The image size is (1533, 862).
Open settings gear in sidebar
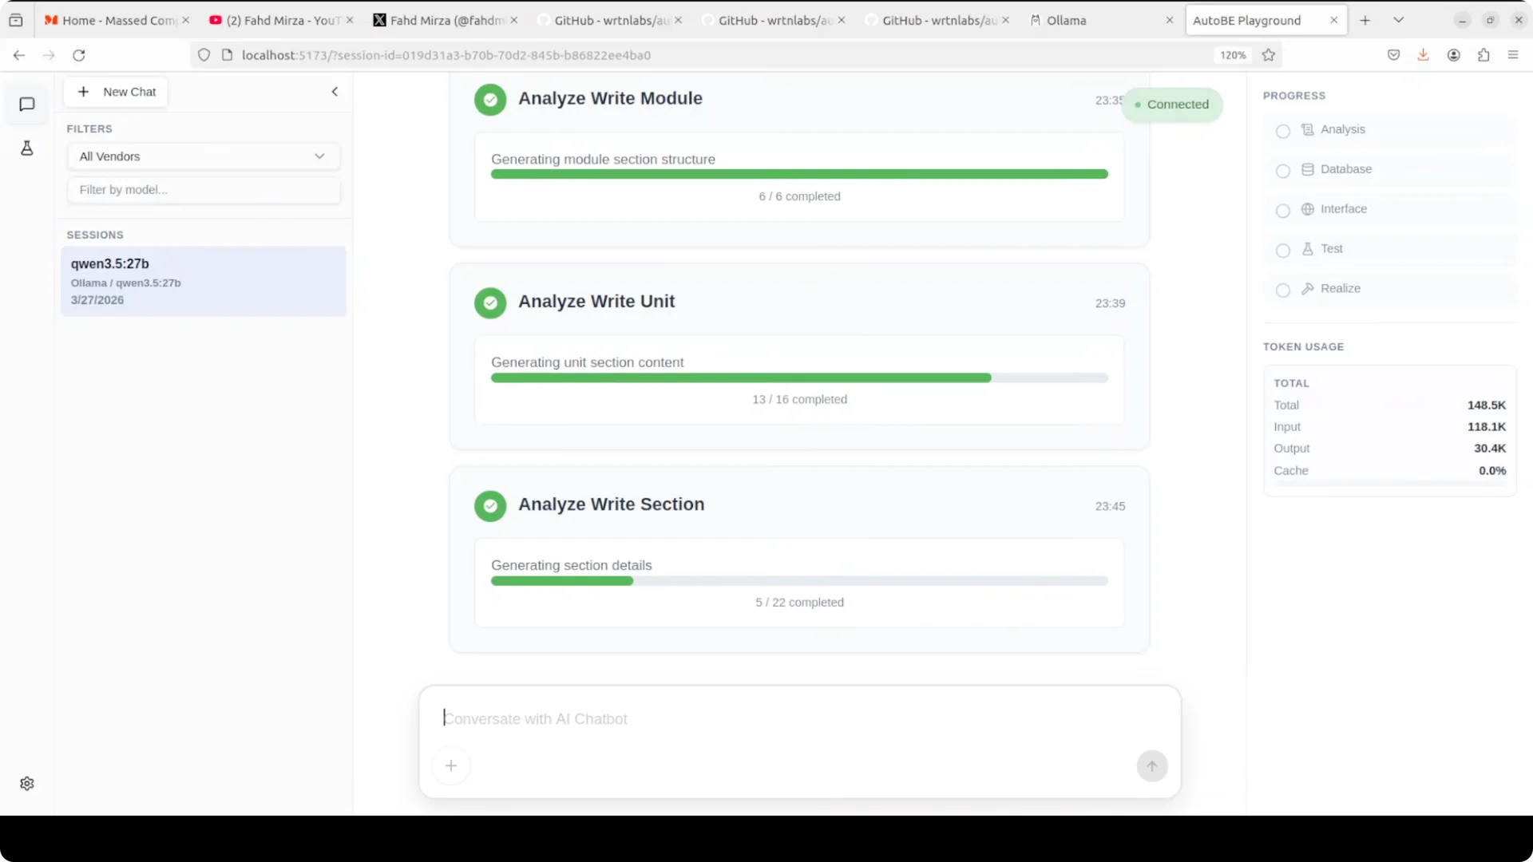click(x=27, y=784)
